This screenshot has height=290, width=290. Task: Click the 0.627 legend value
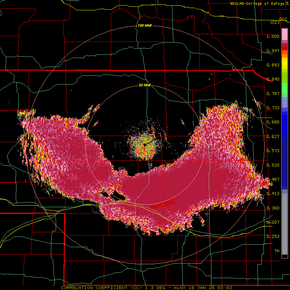(273, 137)
